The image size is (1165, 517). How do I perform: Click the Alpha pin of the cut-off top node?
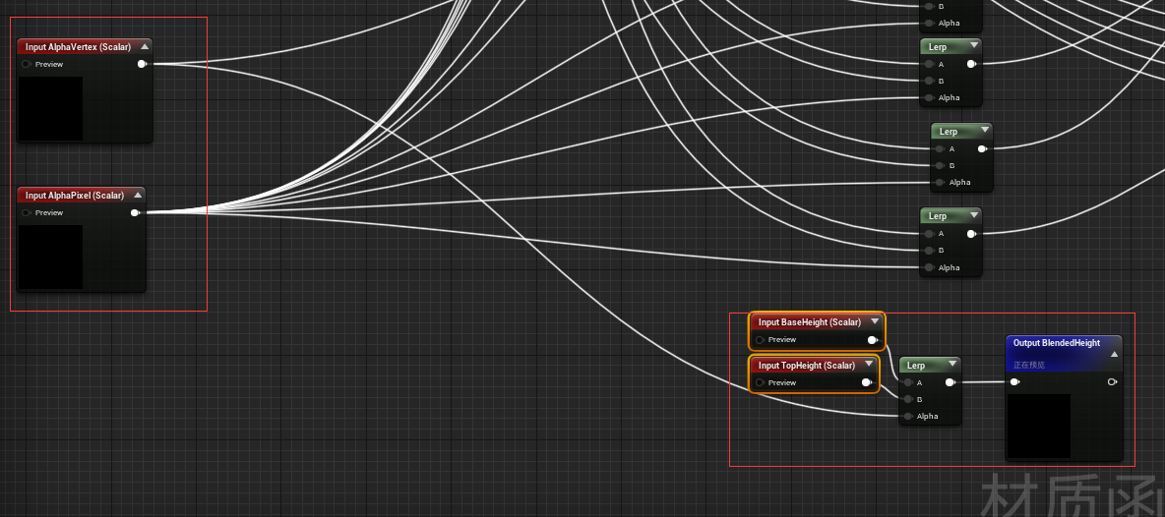tap(929, 23)
